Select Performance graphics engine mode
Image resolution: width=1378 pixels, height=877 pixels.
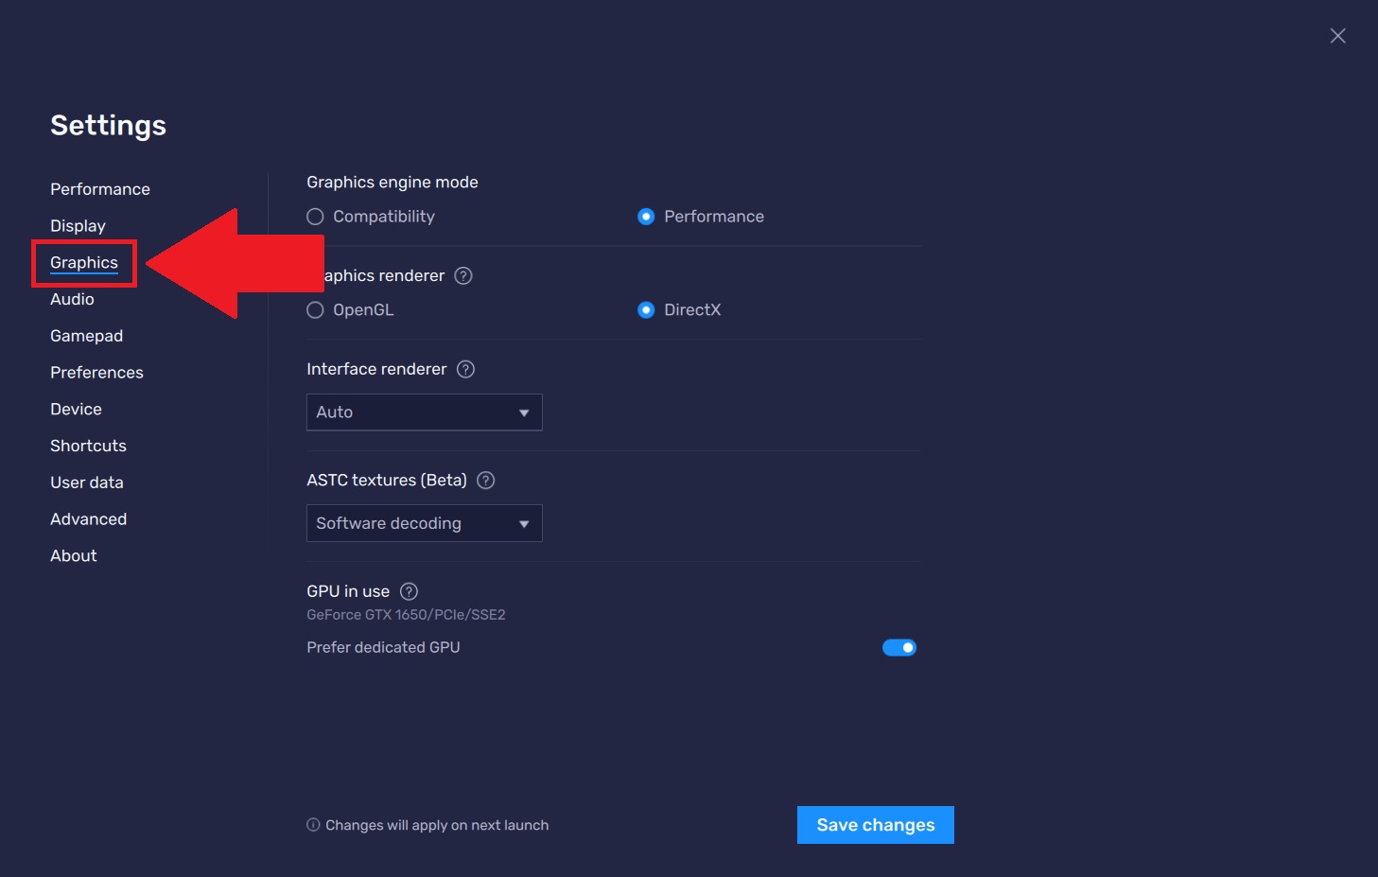[646, 217]
